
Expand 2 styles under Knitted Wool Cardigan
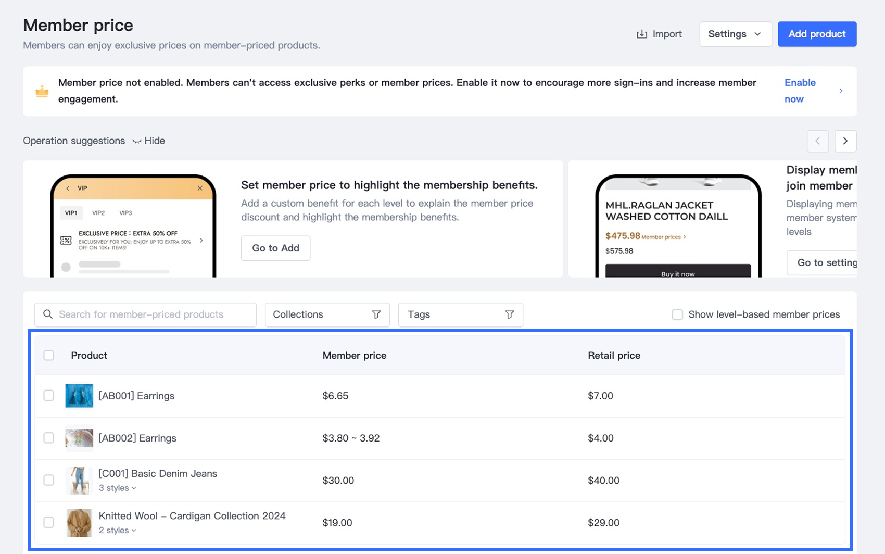tap(118, 531)
